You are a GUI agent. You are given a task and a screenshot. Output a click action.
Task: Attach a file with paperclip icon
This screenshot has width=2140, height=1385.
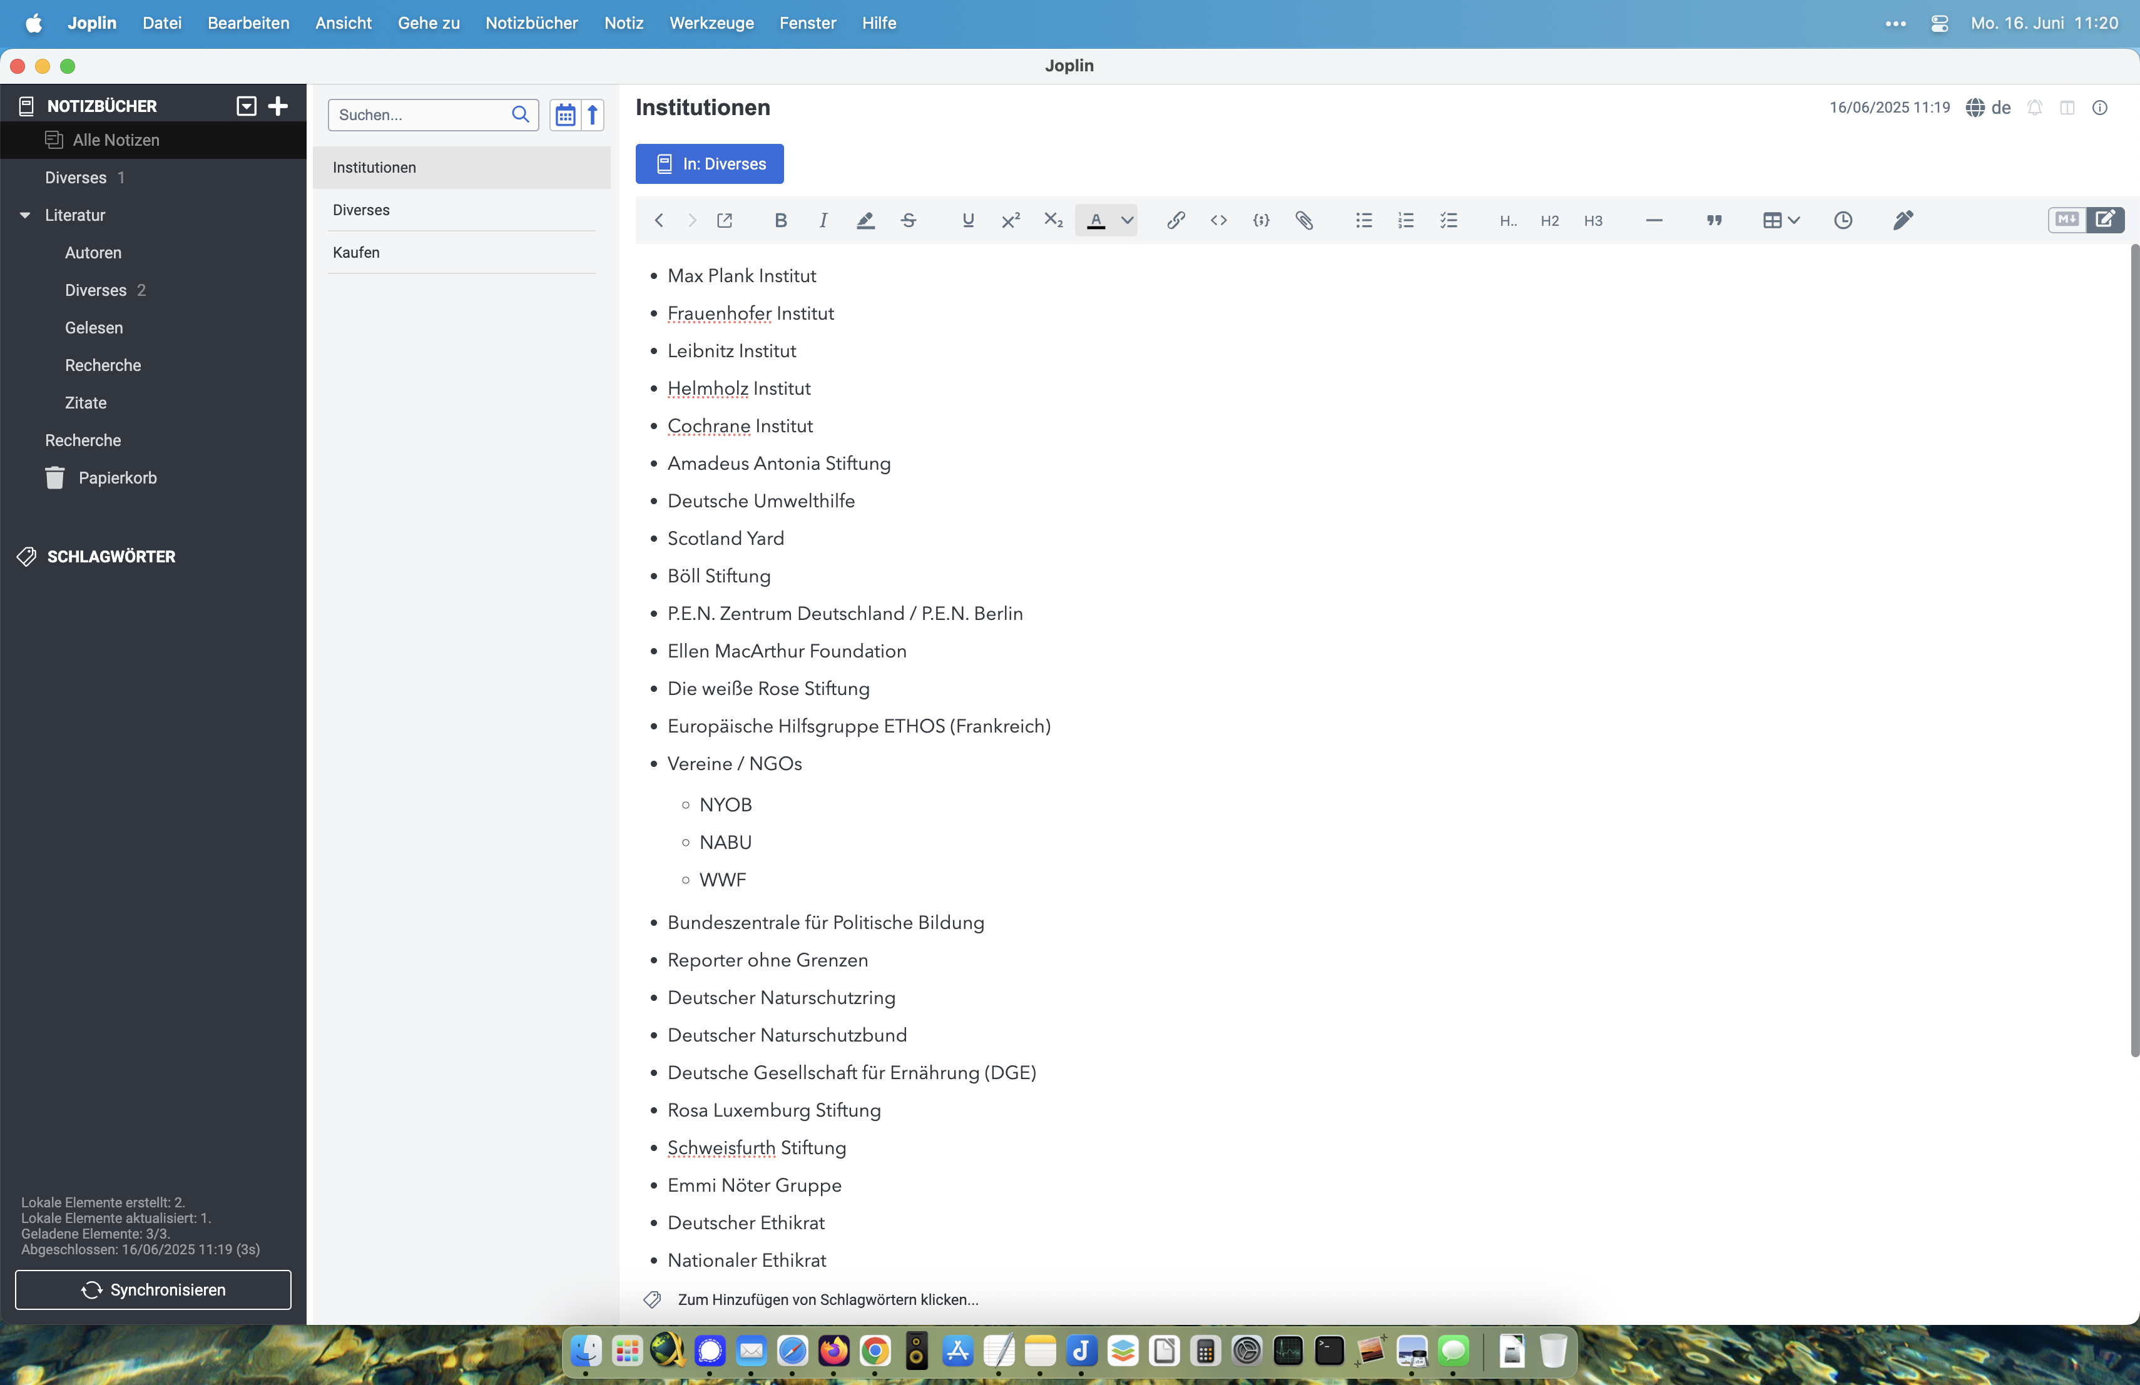[x=1304, y=220]
